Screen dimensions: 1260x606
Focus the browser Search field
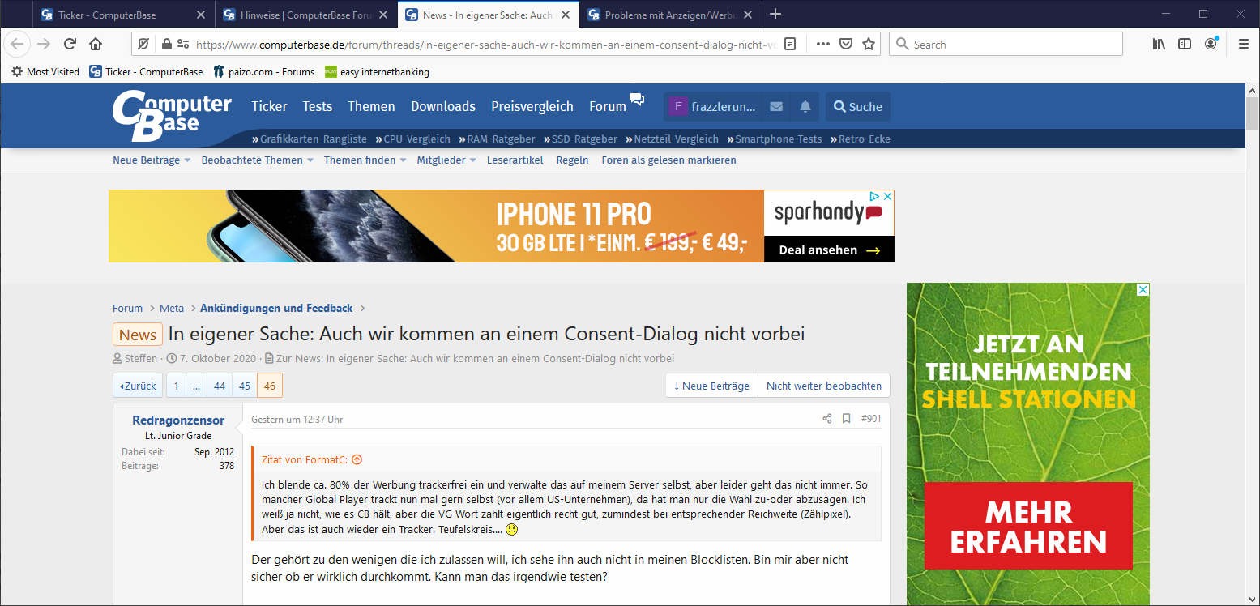[1006, 44]
